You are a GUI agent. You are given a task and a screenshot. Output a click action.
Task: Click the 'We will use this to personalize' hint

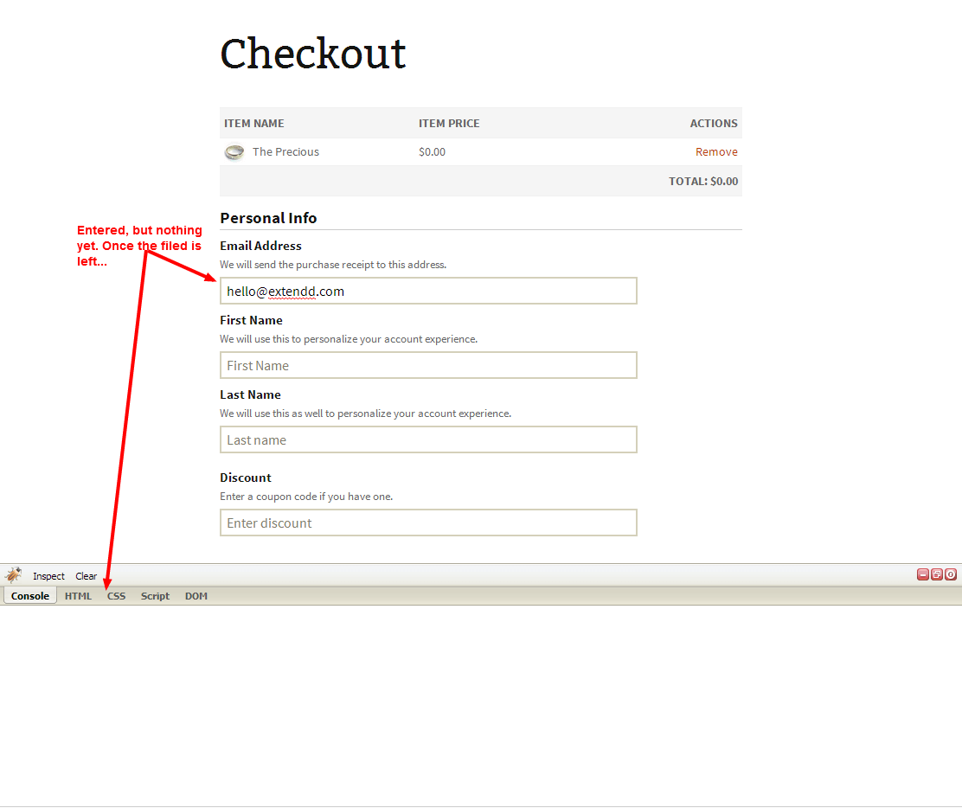pyautogui.click(x=349, y=338)
